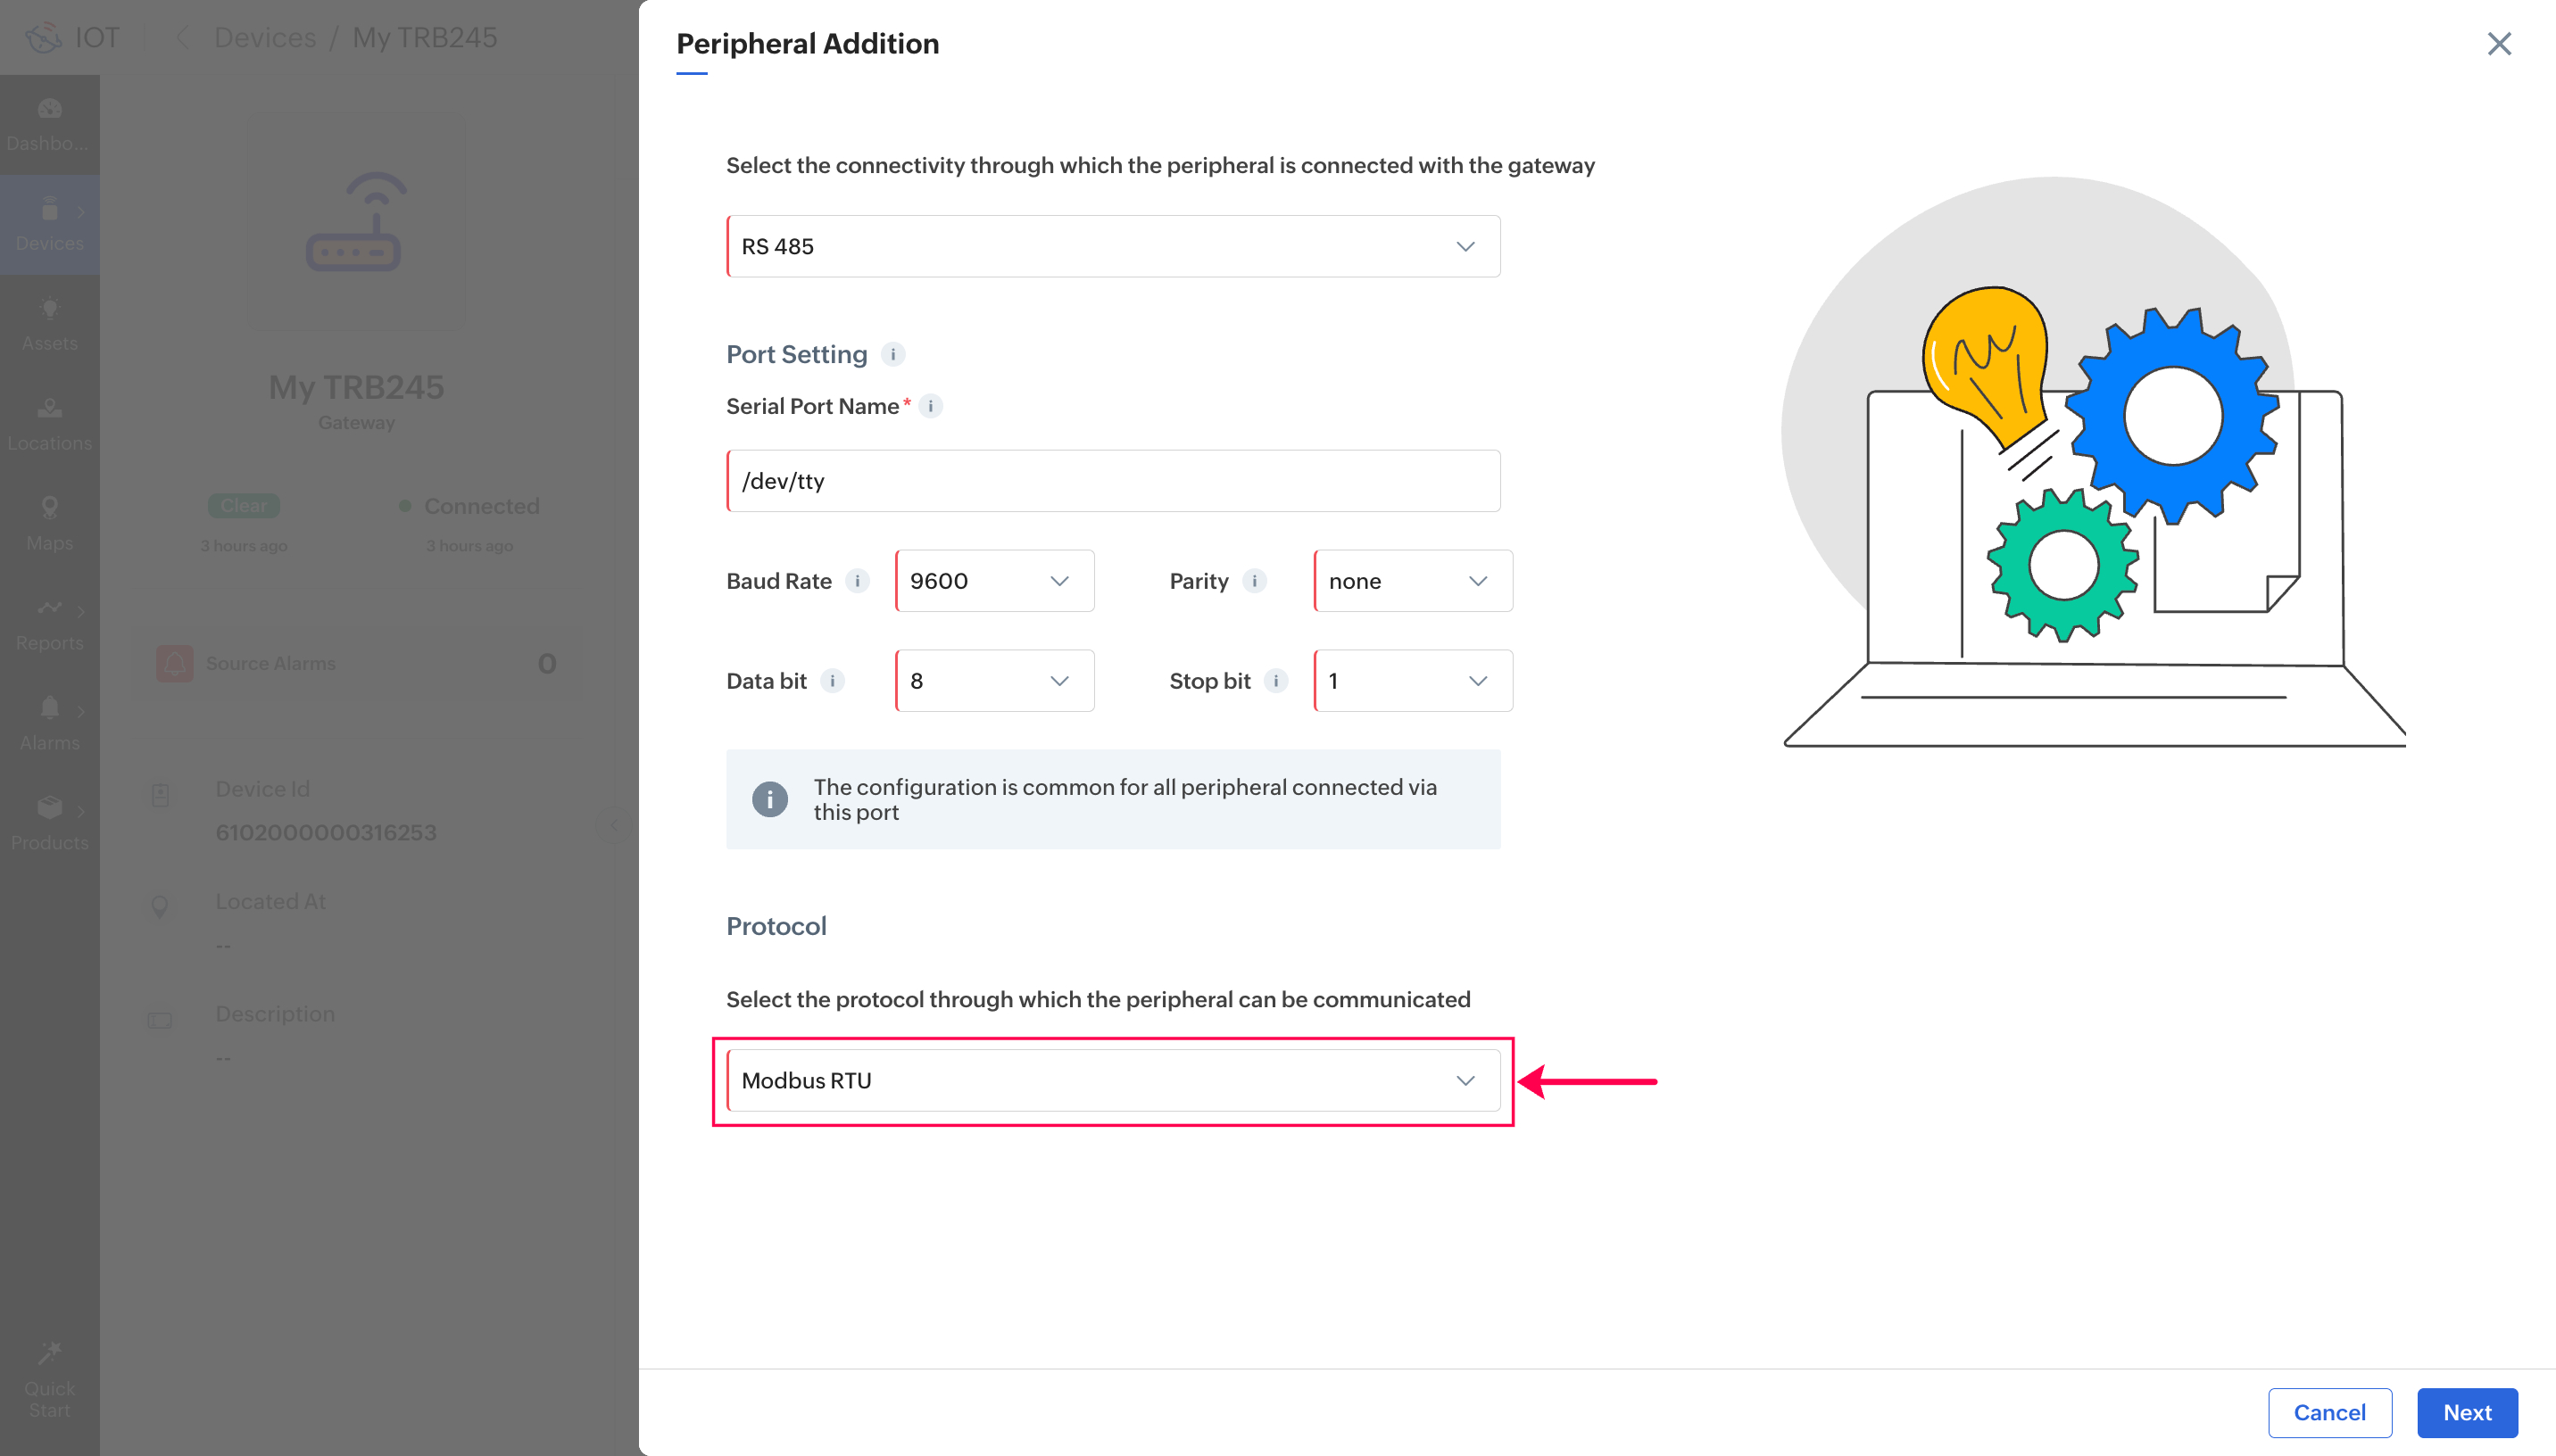The image size is (2556, 1456).
Task: Open Dashboard in the sidebar
Action: point(49,124)
